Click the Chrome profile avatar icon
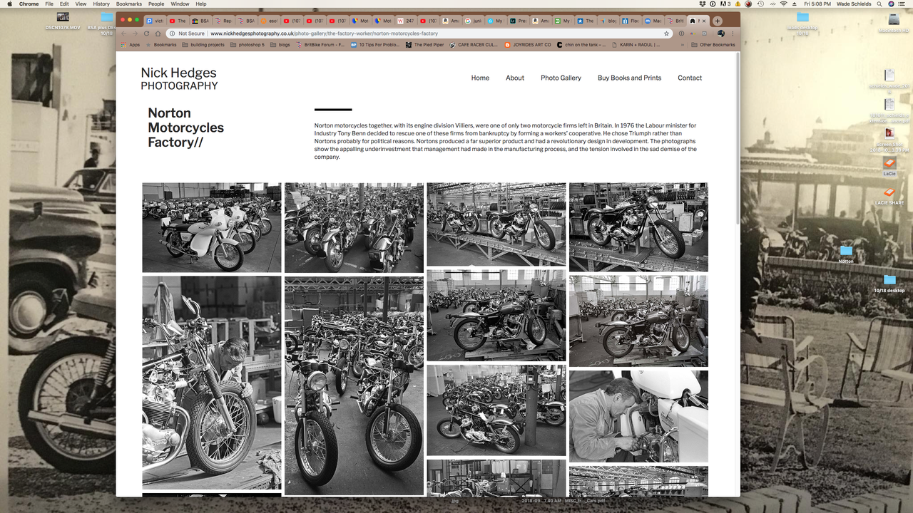The width and height of the screenshot is (913, 513). pos(721,33)
